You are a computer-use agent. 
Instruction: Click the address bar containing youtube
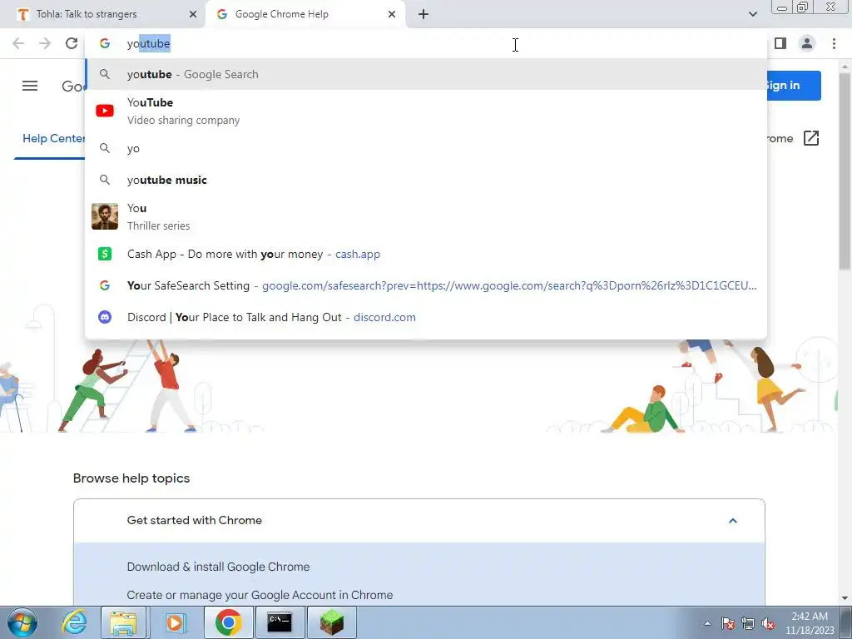pos(426,43)
